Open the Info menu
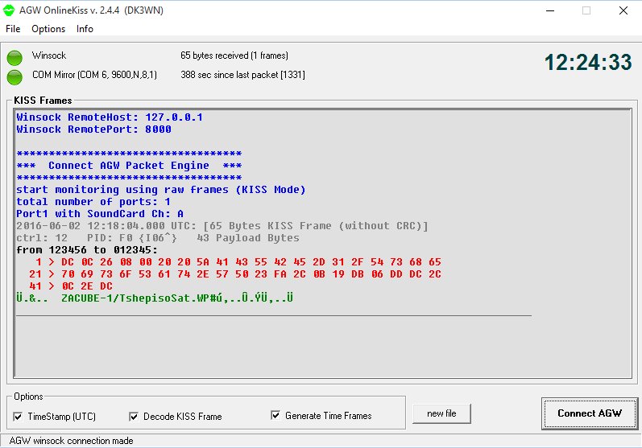Viewport: 642px width, 448px height. [85, 29]
